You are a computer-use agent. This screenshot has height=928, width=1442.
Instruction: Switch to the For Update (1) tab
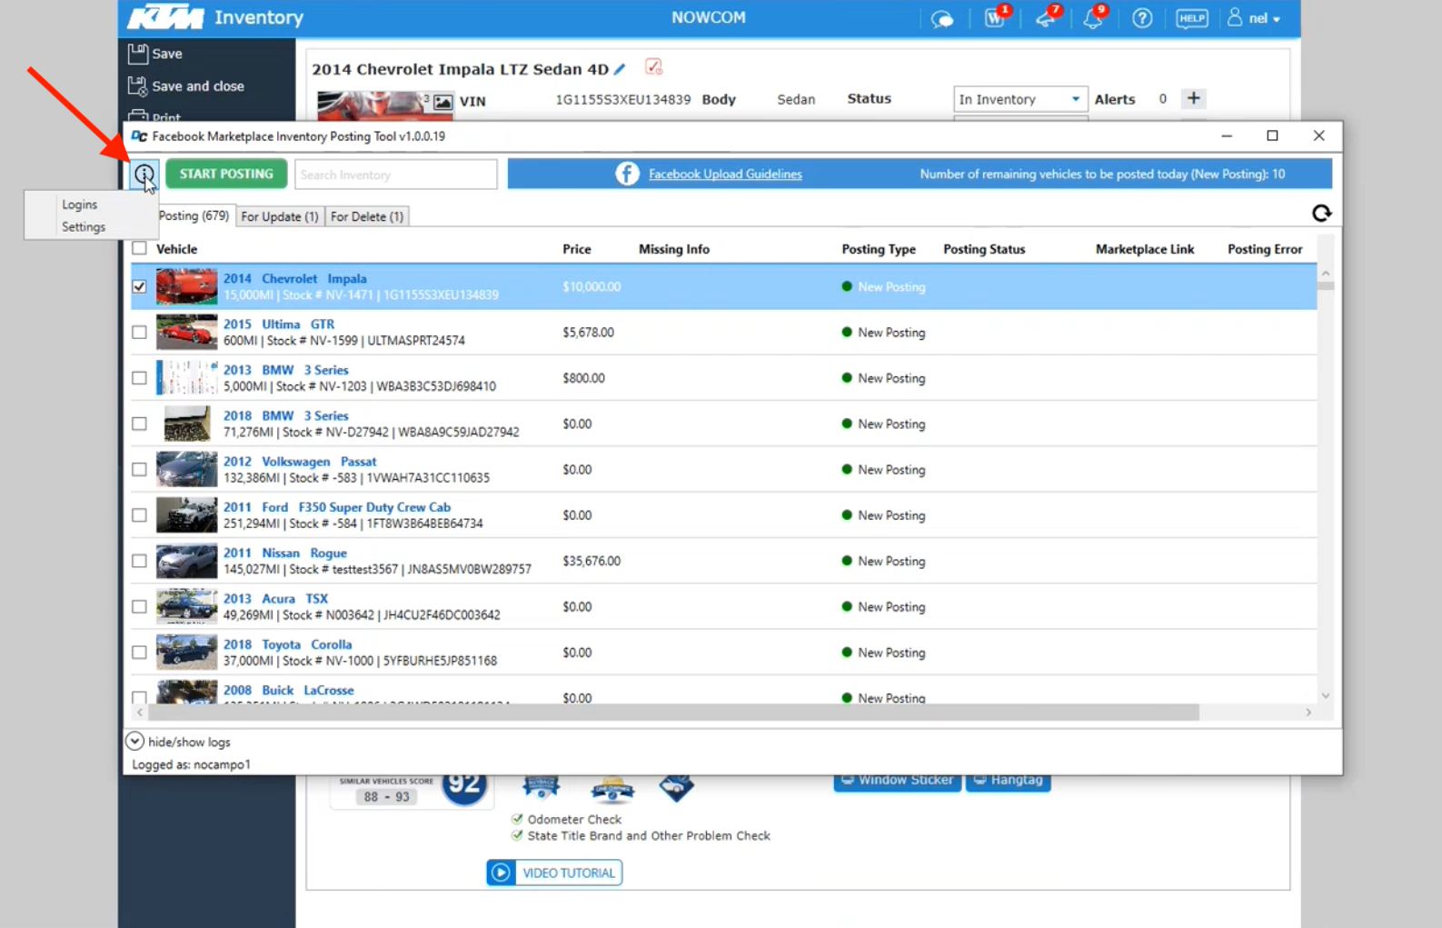tap(279, 216)
